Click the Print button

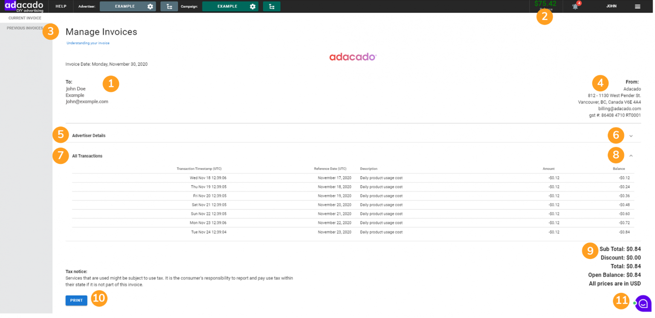[76, 300]
